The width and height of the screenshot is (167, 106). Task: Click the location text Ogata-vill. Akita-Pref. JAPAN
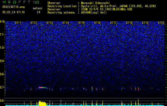pos(104,6)
